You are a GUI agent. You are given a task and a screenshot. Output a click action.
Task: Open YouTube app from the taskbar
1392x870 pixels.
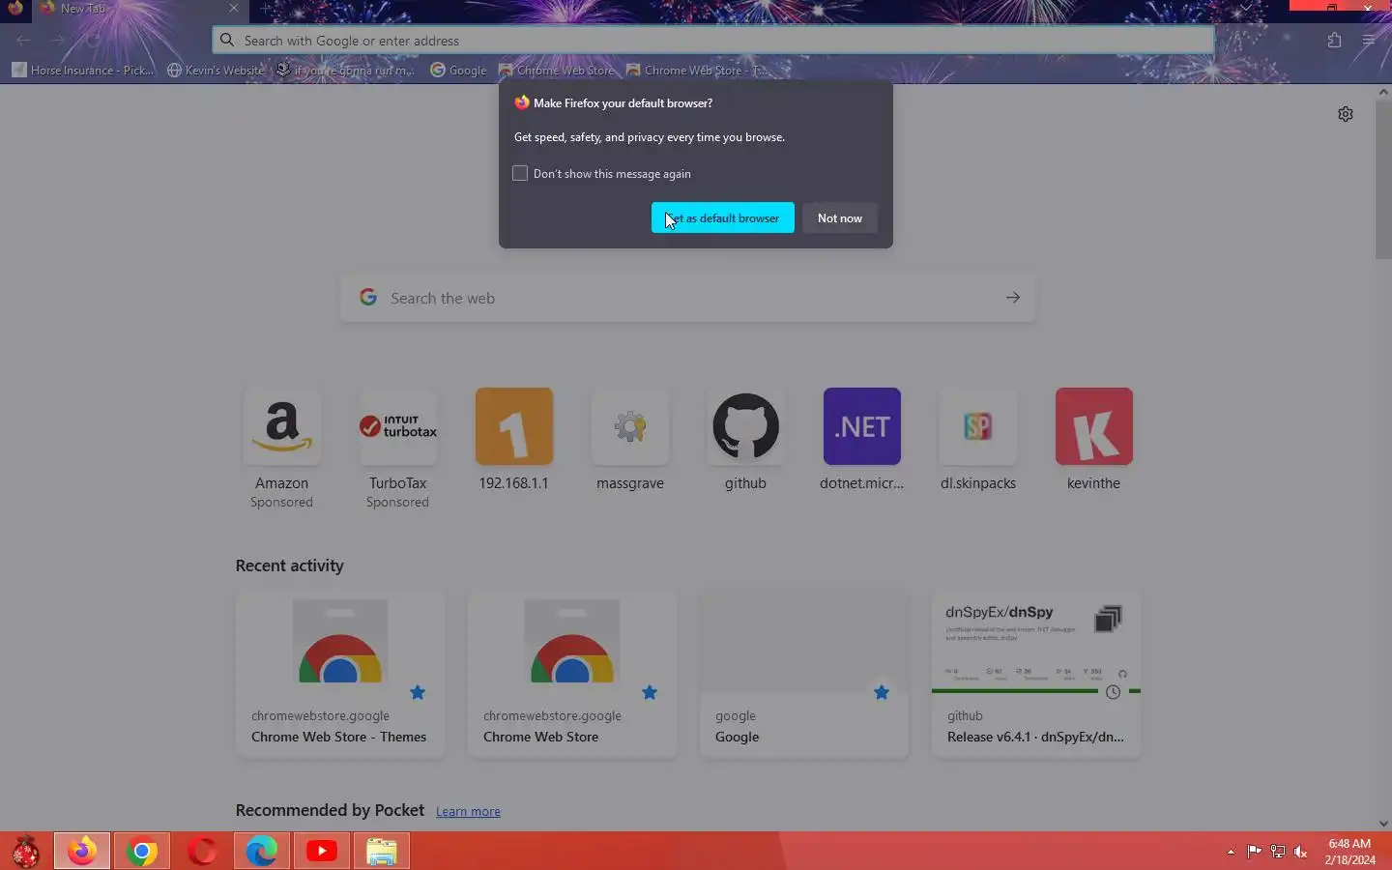322,852
